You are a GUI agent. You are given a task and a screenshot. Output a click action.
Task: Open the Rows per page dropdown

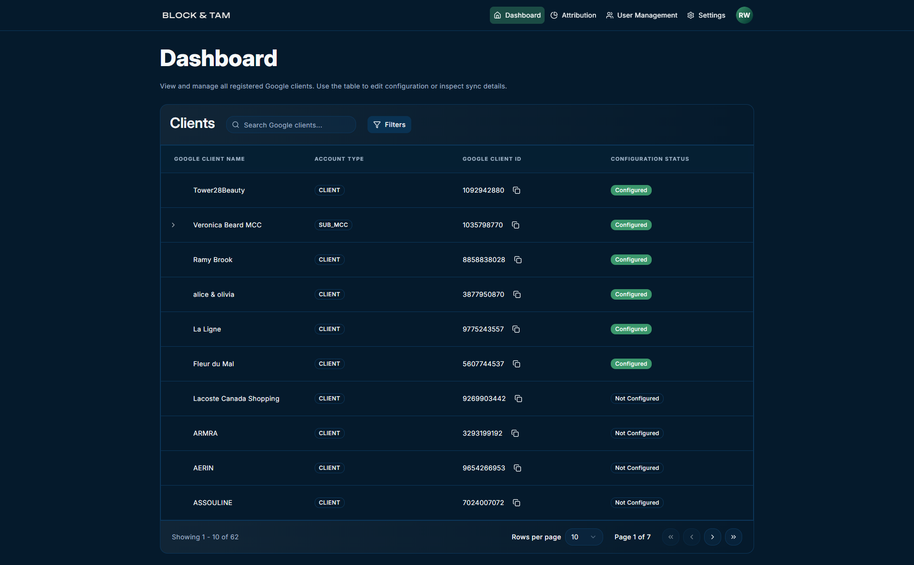(x=584, y=537)
